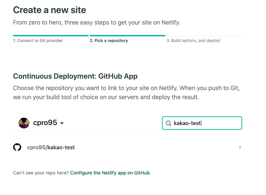Click the Continuous Deployment: GitHub App heading

(75, 76)
